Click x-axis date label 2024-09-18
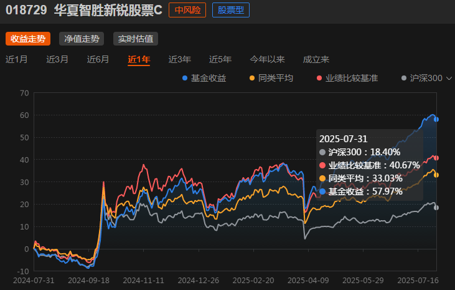455x290 pixels. point(88,281)
